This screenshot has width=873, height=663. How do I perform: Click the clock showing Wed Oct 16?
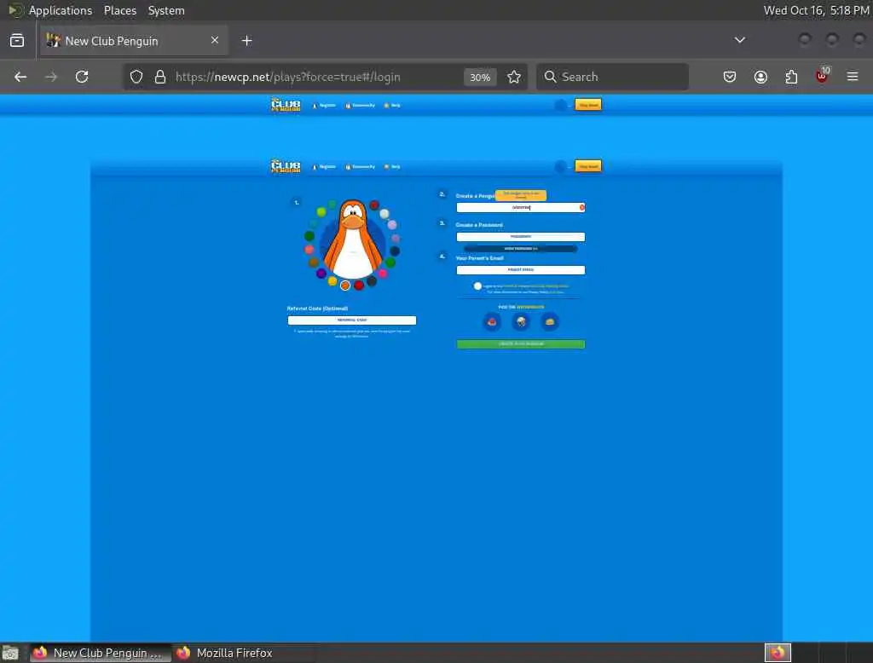816,10
